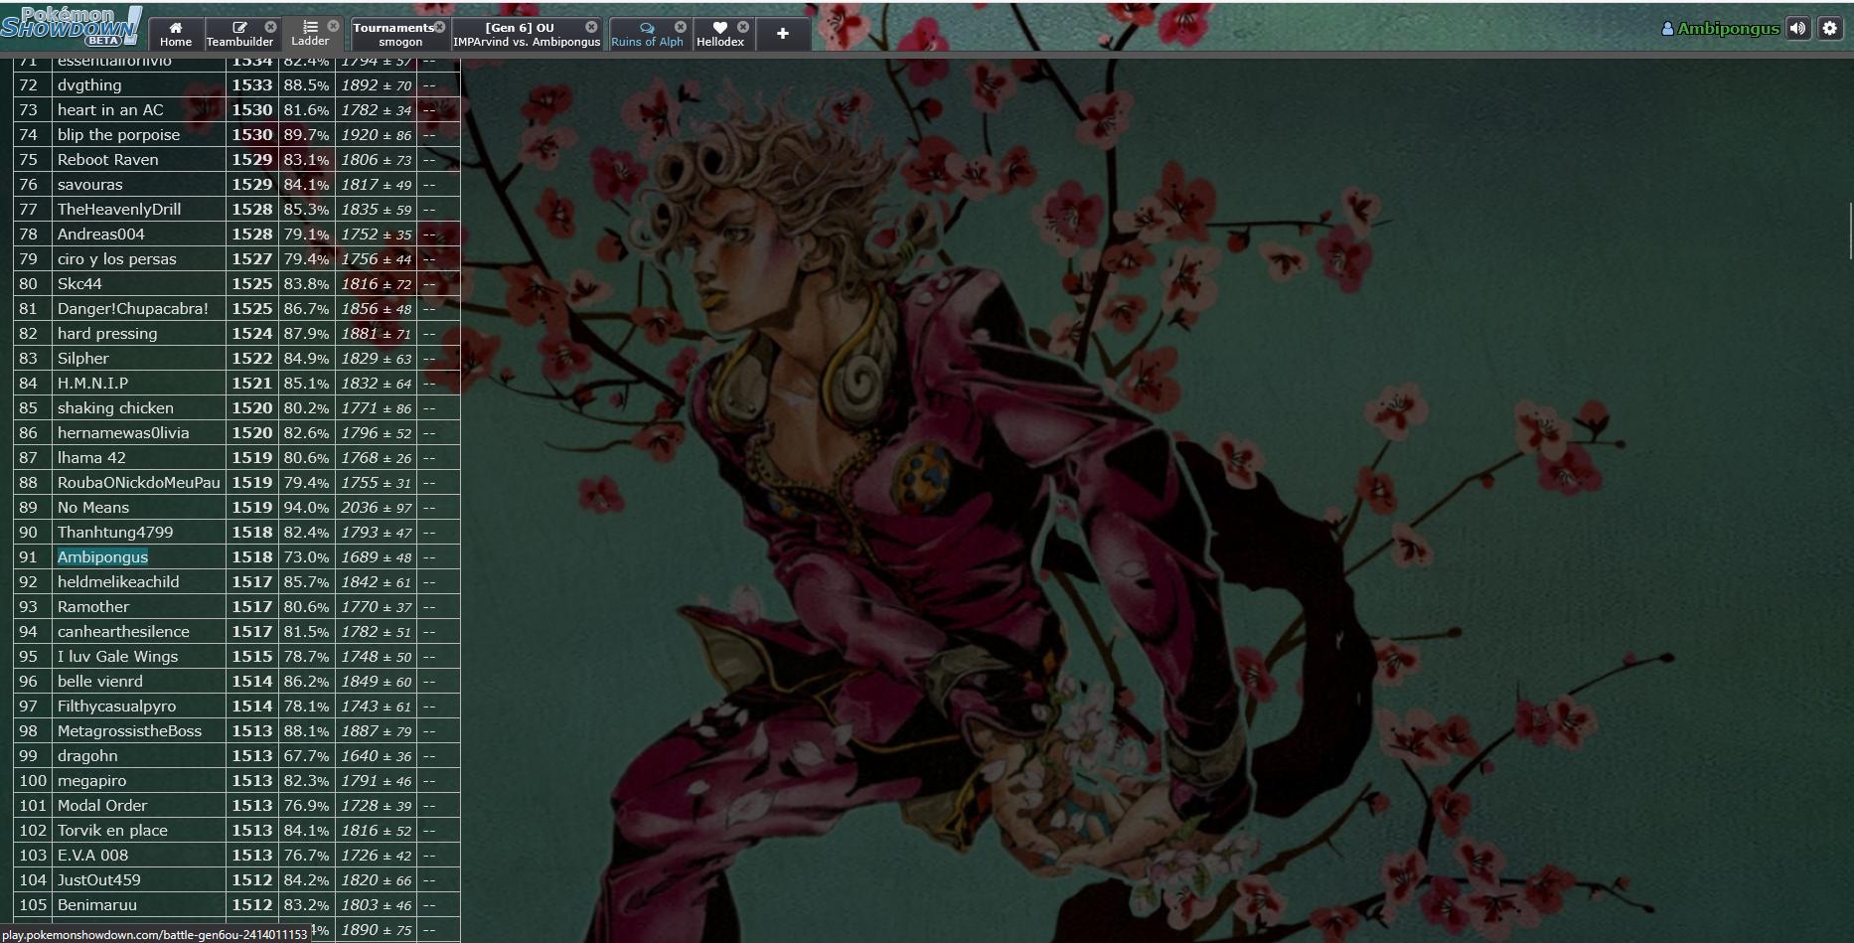Click Glicko rating 2036 ± 97
1854x943 pixels.
pos(377,508)
